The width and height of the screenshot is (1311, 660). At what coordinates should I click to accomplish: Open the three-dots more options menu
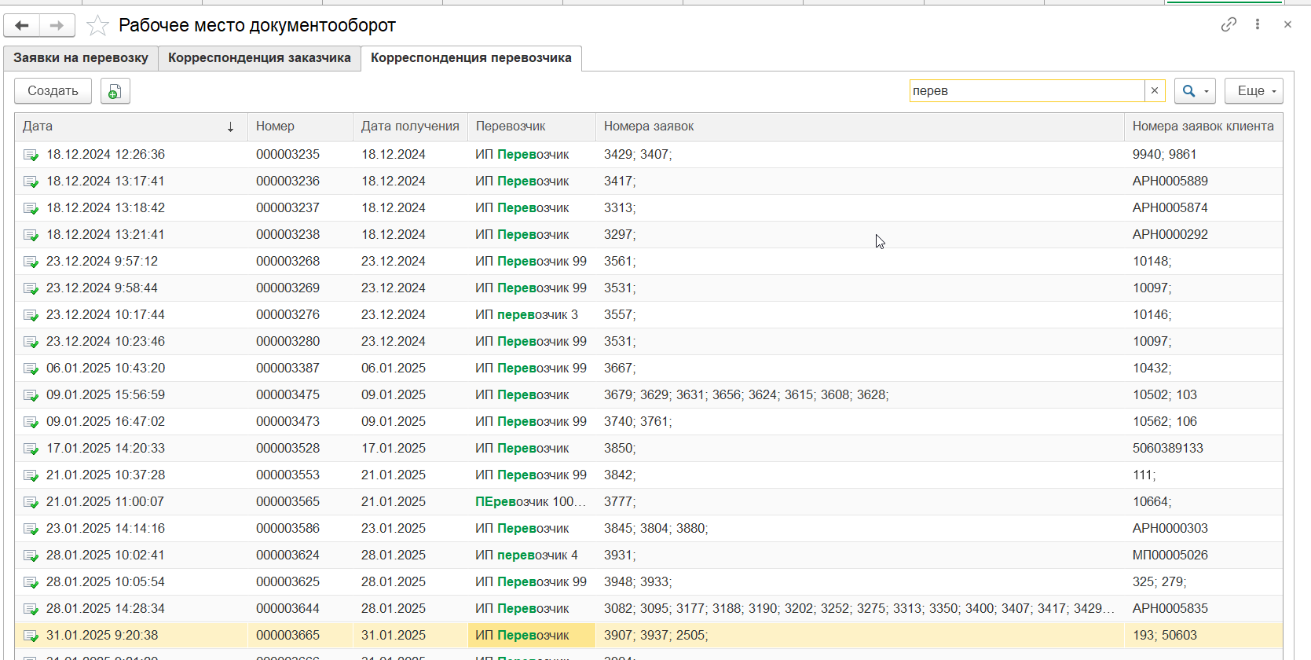1258,25
